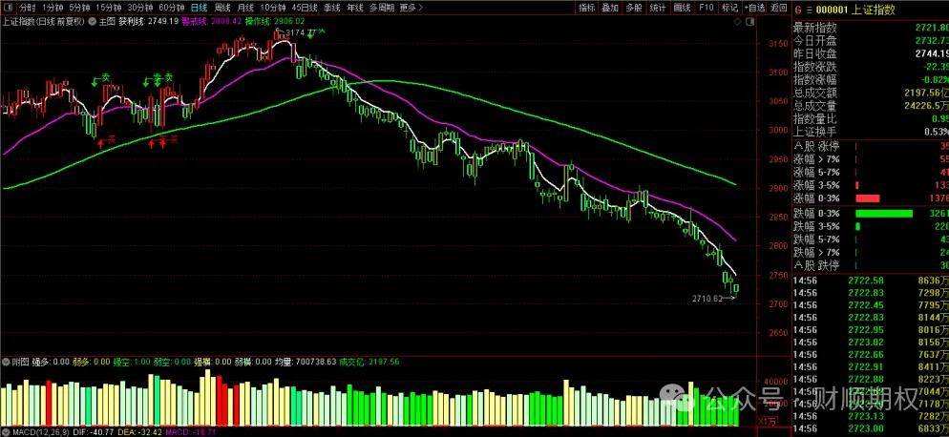This screenshot has width=949, height=437.
Task: Click the 上证指数(日线 前复权) chart title
Action: click(43, 21)
